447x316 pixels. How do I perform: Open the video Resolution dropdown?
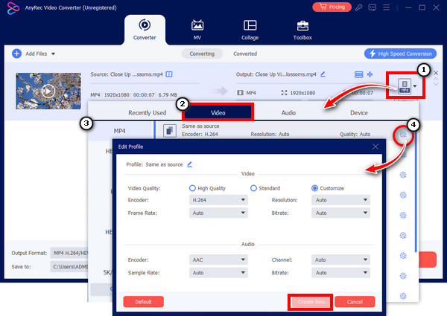point(340,200)
